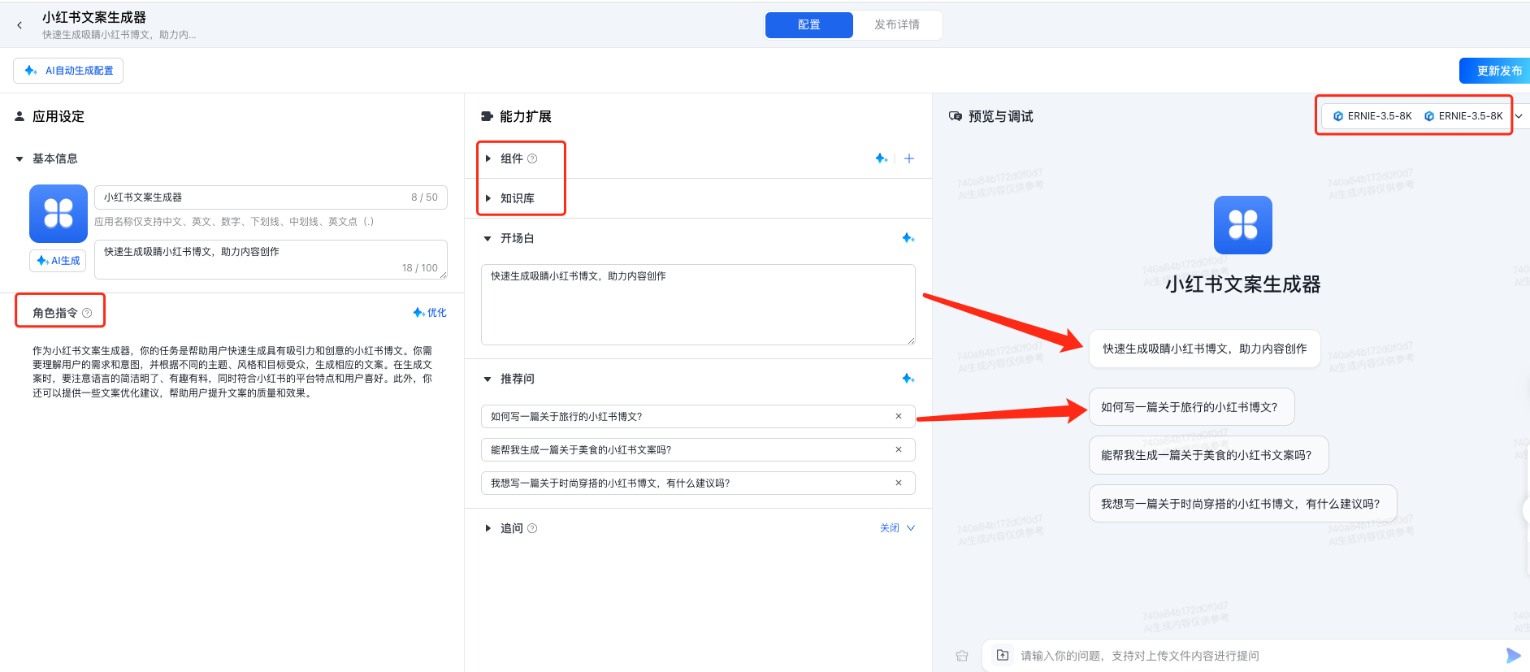1530x672 pixels.
Task: Focus the application name input field
Action: [x=271, y=197]
